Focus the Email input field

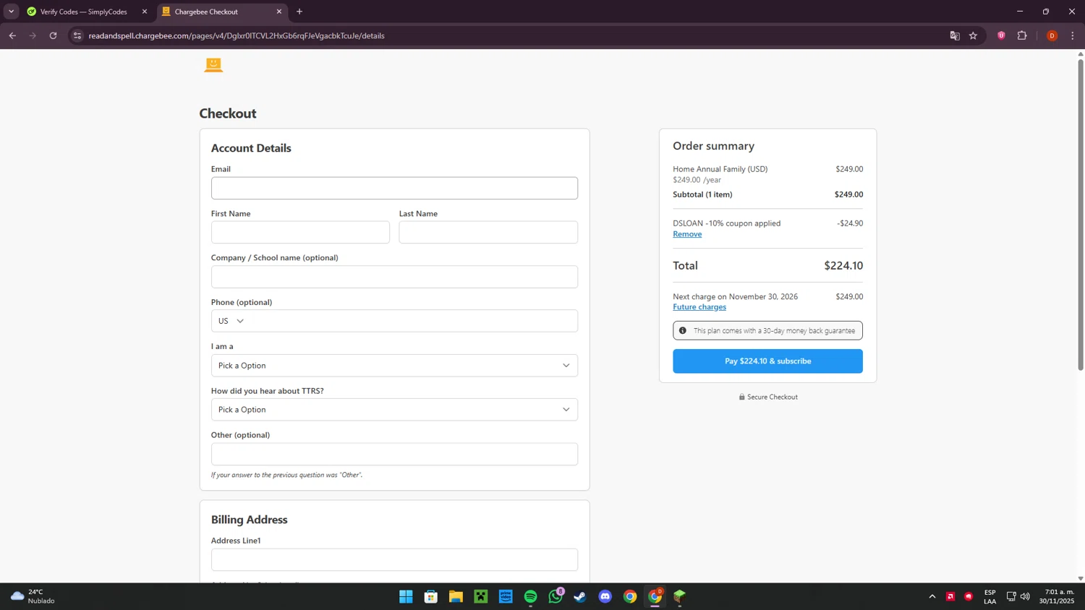(394, 188)
